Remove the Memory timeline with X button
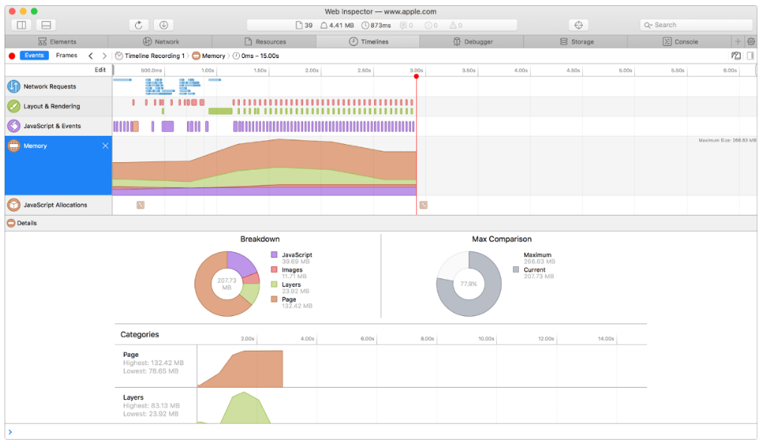This screenshot has width=761, height=442. click(106, 146)
